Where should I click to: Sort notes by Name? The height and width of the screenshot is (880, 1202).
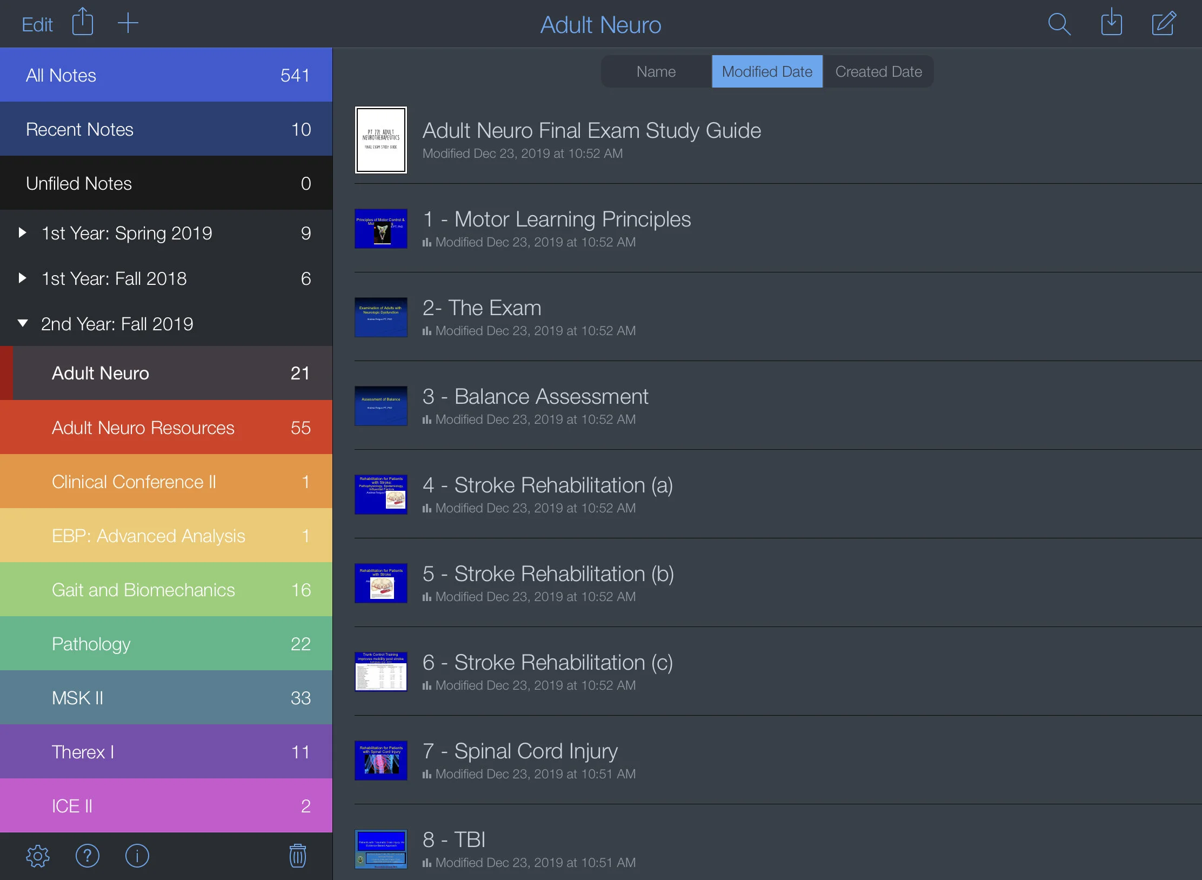coord(656,71)
